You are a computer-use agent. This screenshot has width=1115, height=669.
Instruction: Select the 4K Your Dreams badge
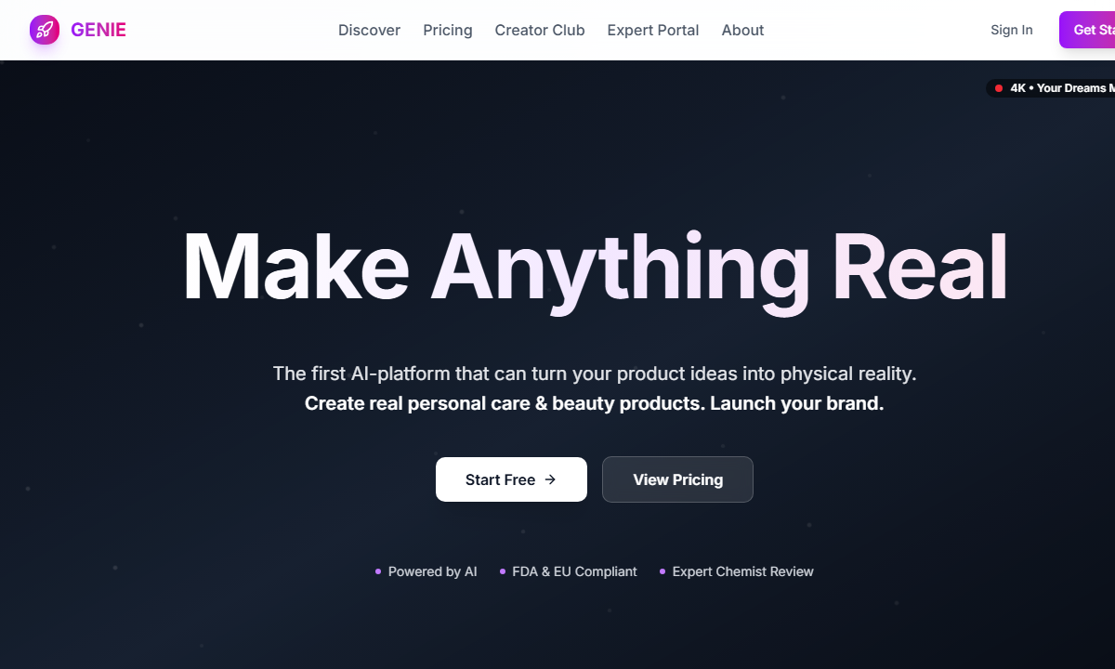pyautogui.click(x=1059, y=88)
